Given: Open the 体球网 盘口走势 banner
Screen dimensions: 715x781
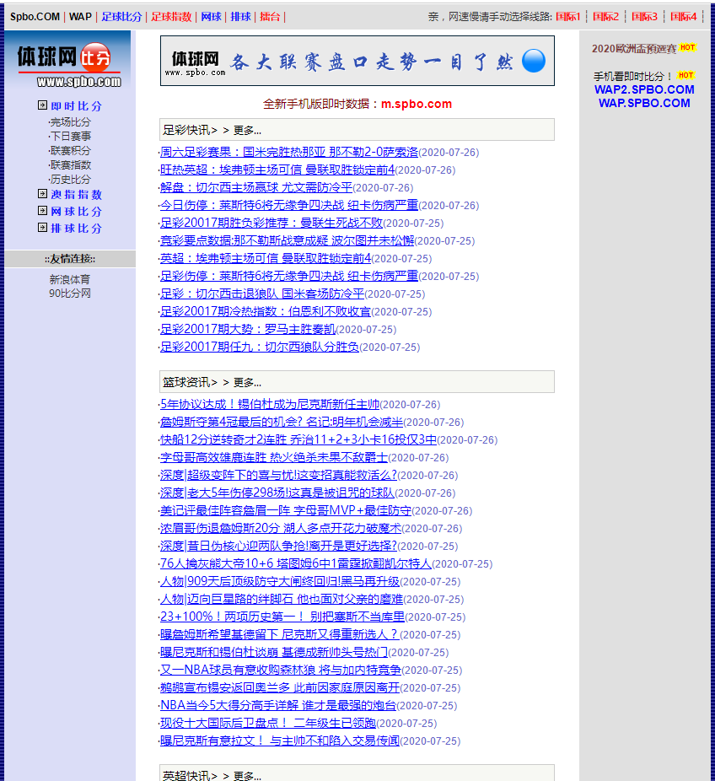Looking at the screenshot, I should point(357,61).
